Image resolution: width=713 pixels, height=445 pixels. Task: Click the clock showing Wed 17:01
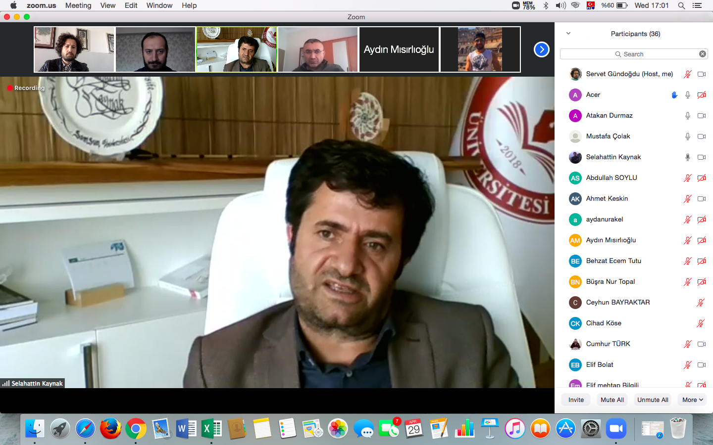pyautogui.click(x=652, y=5)
